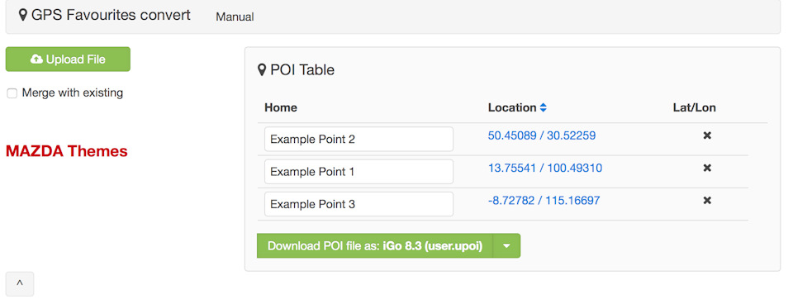Click the Home column header
This screenshot has width=793, height=304.
coord(281,107)
